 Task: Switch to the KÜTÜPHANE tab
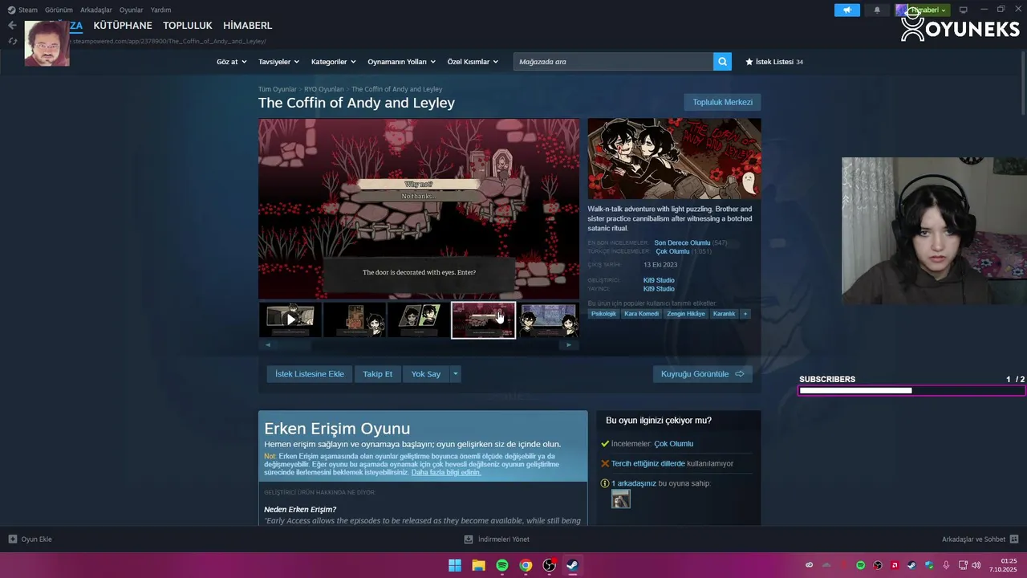tap(123, 26)
